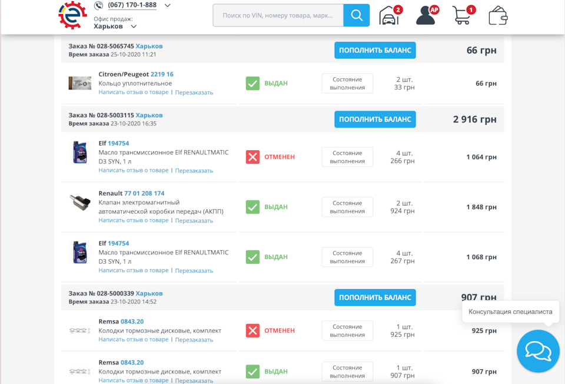
Task: Open the Харьков sales office dropdown
Action: point(115,27)
